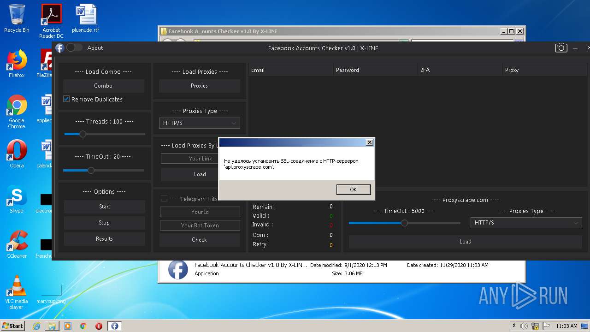Click the volume speaker tray icon
590x332 pixels.
(x=524, y=326)
